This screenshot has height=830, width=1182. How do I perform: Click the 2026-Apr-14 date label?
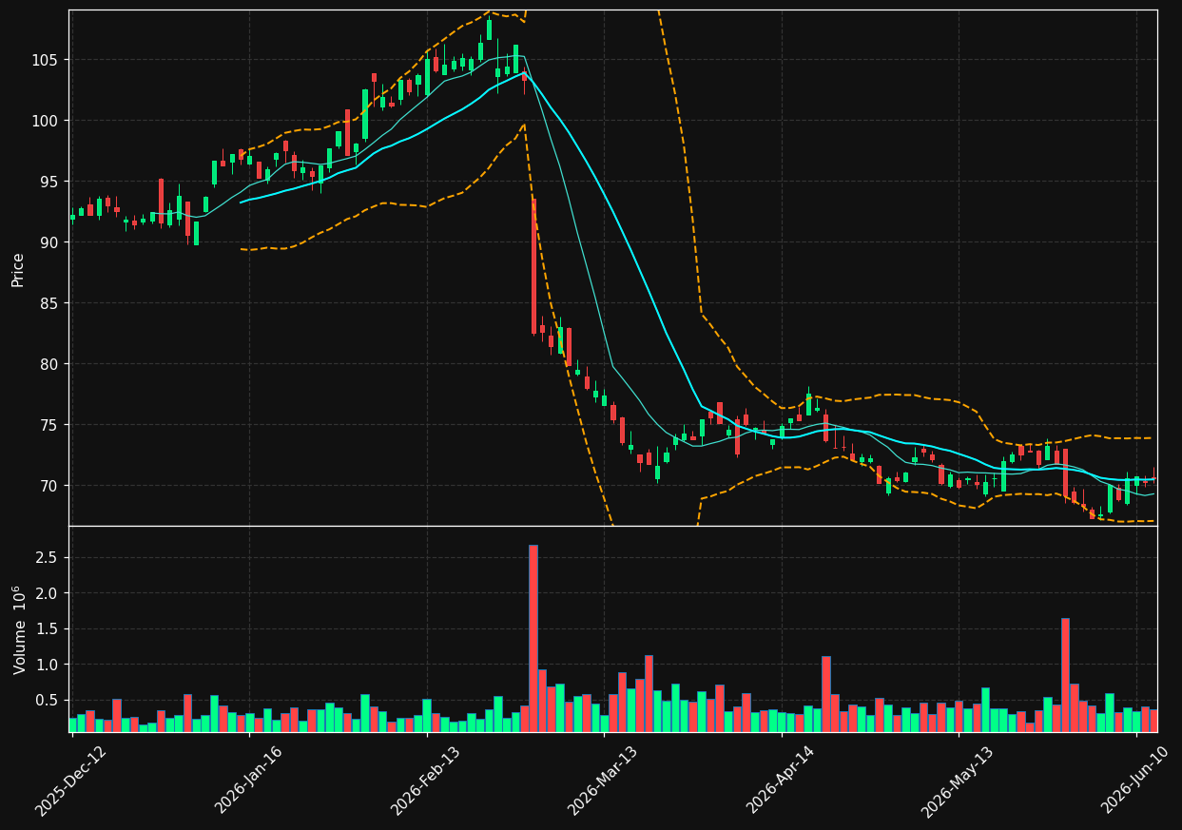point(781,781)
